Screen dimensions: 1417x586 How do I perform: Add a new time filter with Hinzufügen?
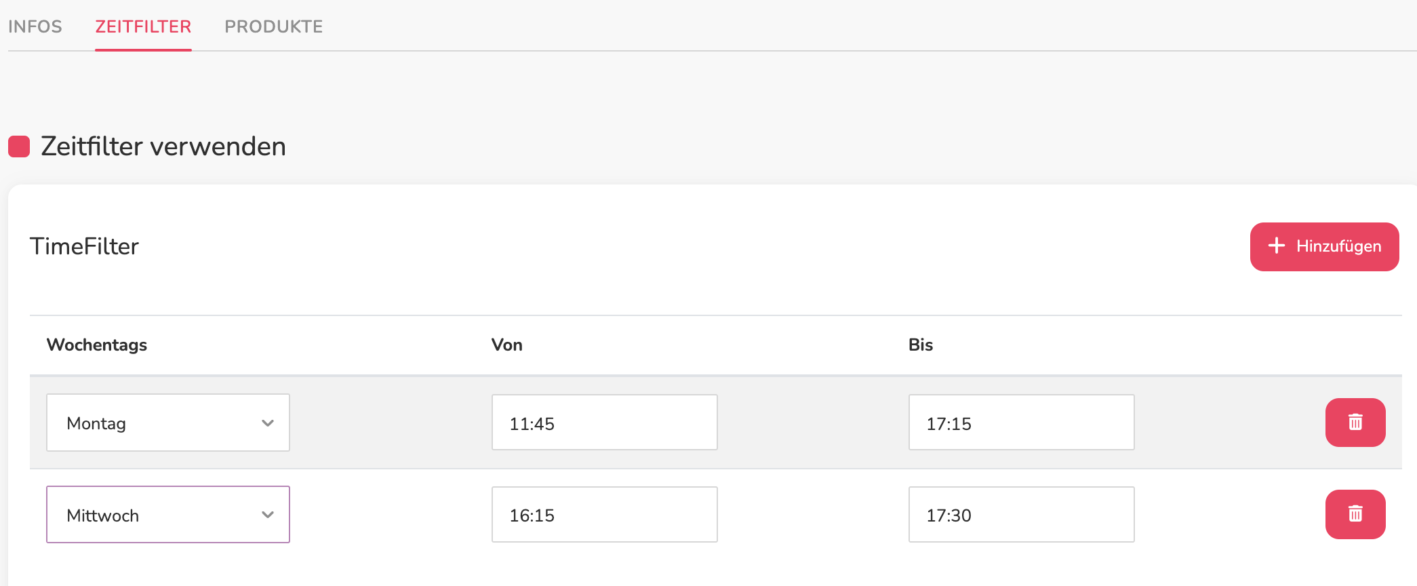click(1325, 247)
